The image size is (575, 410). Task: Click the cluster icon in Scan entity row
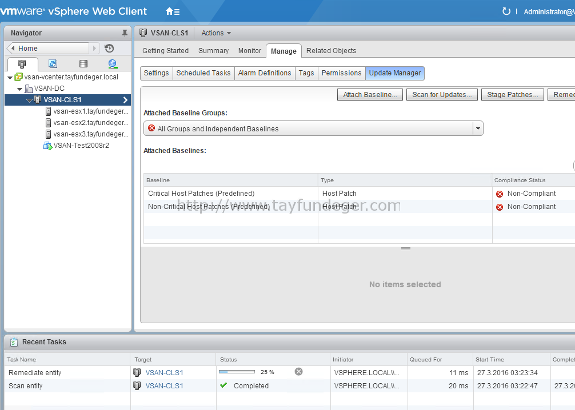pos(137,386)
